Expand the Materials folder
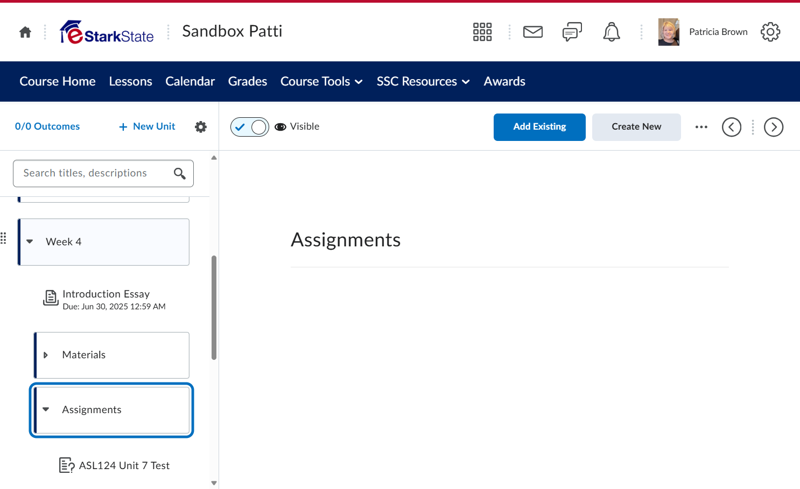Screen dimensions: 800x489 click(x=46, y=355)
